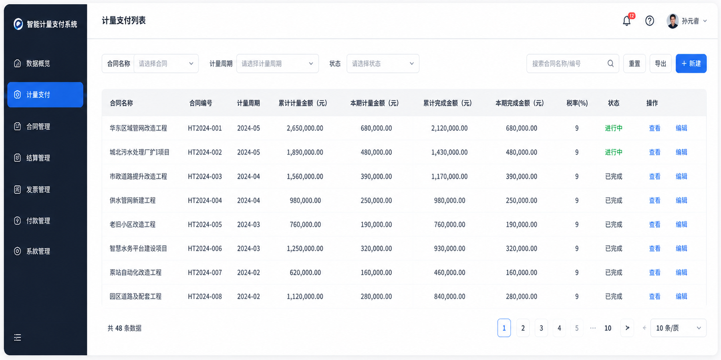Image resolution: width=721 pixels, height=360 pixels.
Task: Open the notification bell
Action: pyautogui.click(x=627, y=21)
